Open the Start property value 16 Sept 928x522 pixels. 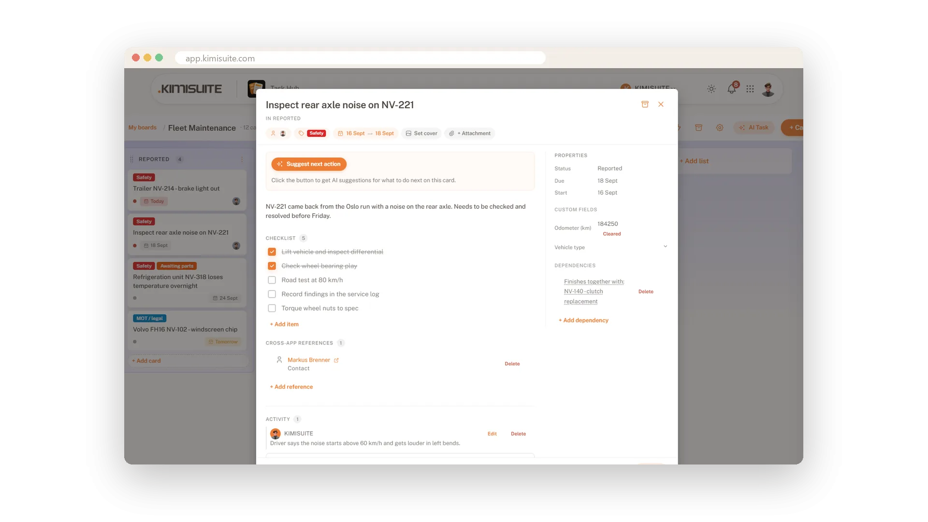click(x=607, y=193)
